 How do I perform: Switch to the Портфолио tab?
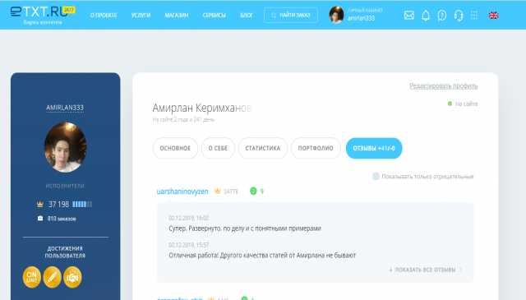[316, 148]
